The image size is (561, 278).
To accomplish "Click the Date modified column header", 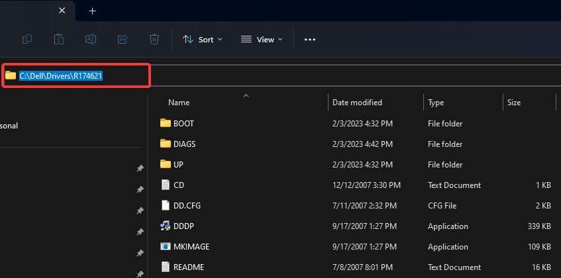I will point(357,103).
